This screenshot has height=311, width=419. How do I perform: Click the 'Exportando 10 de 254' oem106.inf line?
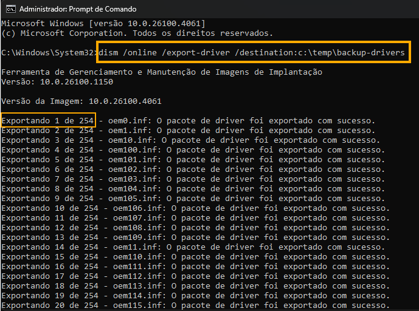196,208
